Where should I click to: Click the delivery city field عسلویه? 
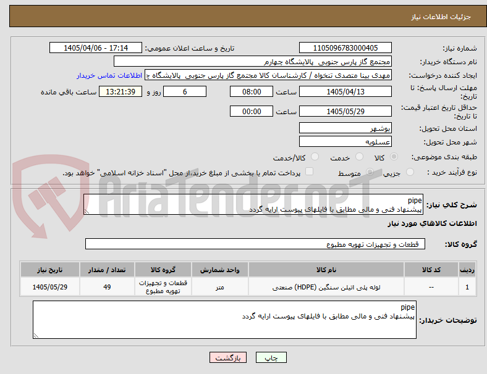click(x=345, y=141)
